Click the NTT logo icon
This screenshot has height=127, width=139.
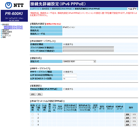(x=9, y=5)
